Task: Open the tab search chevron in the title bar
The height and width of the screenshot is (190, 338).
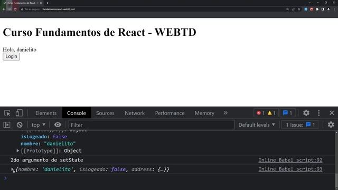Action: click(309, 3)
